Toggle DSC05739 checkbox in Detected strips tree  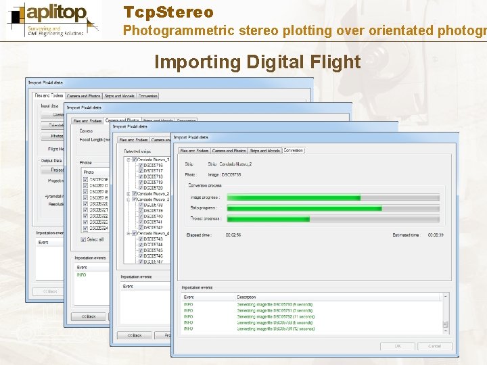pos(141,211)
